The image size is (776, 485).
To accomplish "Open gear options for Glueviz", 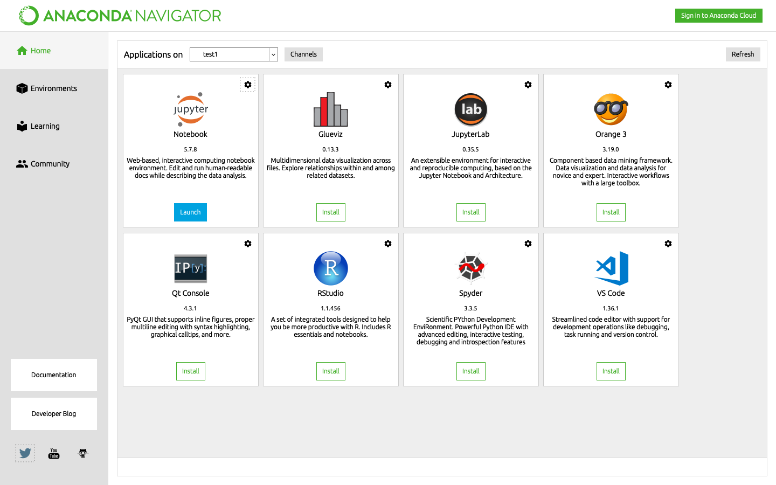I will [x=388, y=85].
